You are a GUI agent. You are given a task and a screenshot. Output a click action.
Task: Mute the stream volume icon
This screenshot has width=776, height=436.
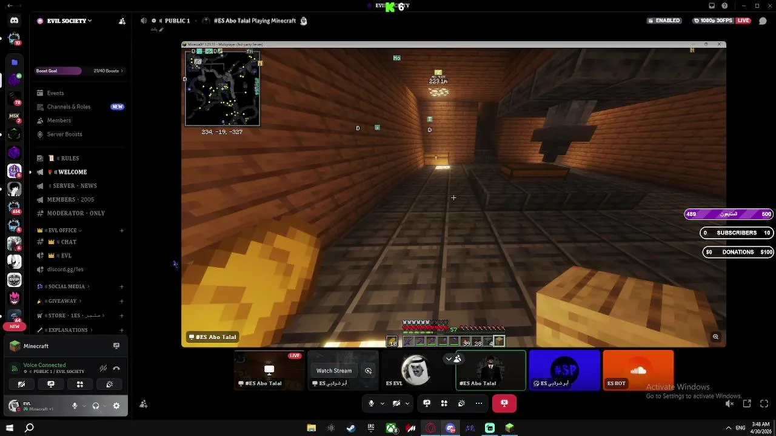coord(730,404)
